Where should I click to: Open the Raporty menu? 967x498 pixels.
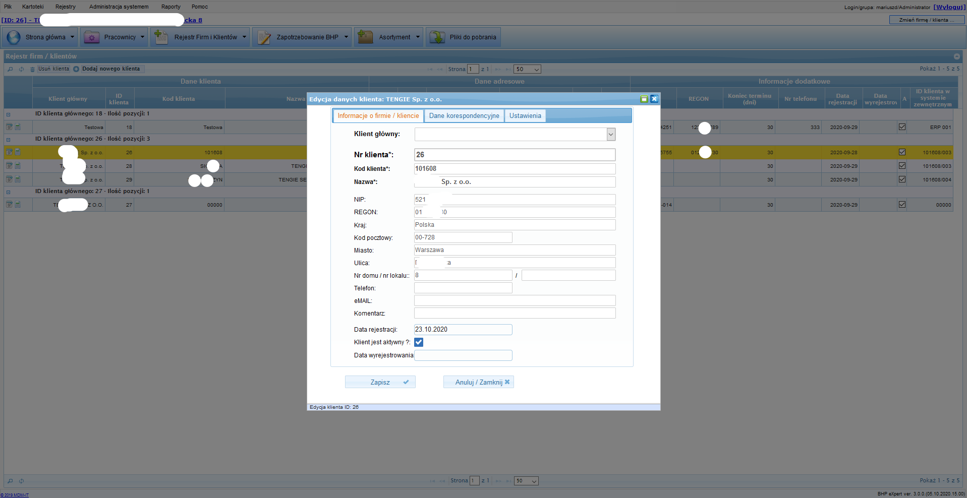point(171,7)
